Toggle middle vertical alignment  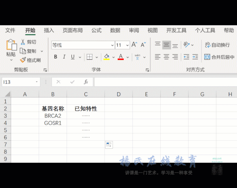[166, 45]
